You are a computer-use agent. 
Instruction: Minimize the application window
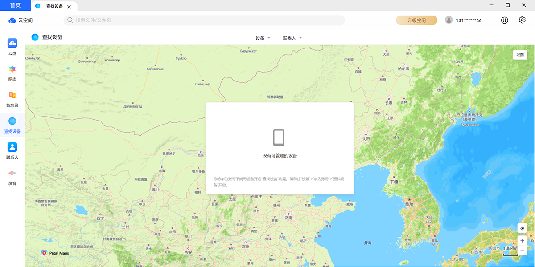(x=491, y=5)
